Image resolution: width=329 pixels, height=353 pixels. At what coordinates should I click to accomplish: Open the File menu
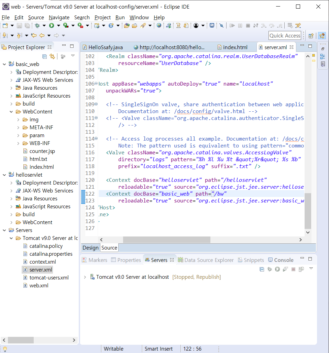click(6, 17)
